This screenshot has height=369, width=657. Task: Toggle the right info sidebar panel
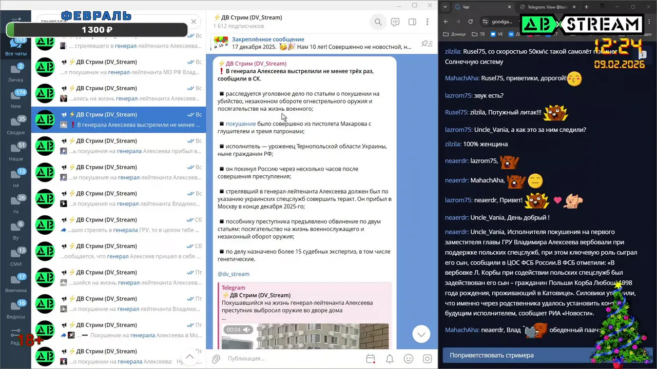(412, 22)
